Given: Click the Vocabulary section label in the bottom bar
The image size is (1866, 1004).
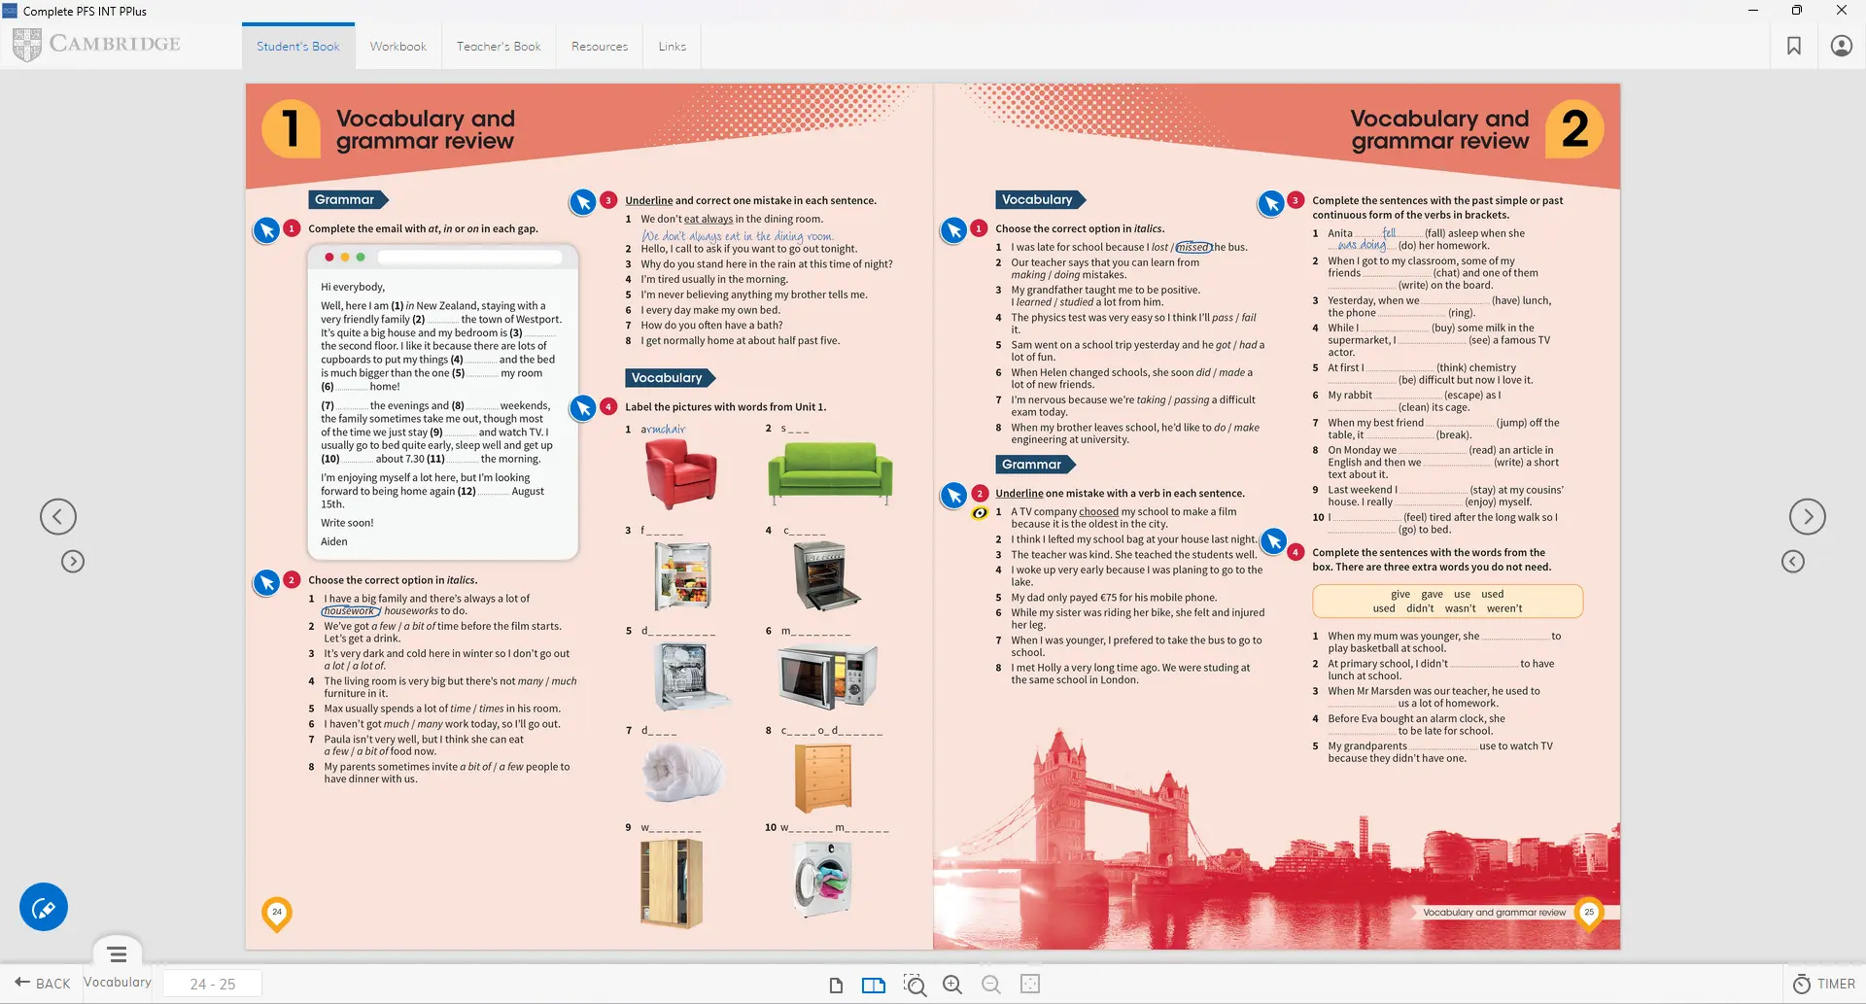Looking at the screenshot, I should click(118, 983).
